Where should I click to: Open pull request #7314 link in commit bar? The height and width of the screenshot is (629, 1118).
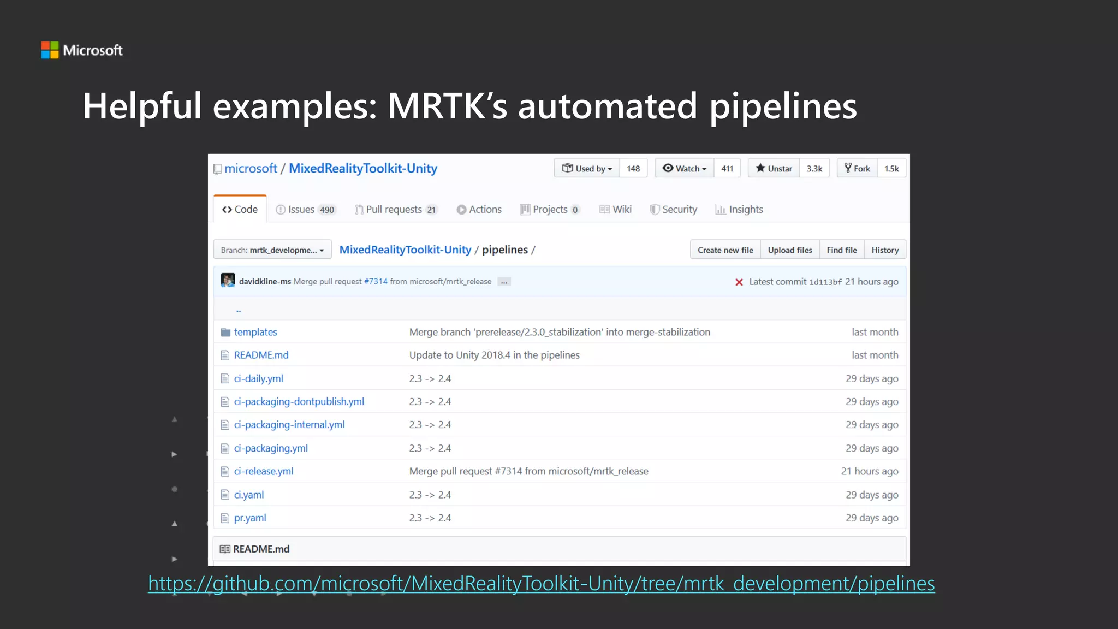tap(376, 282)
